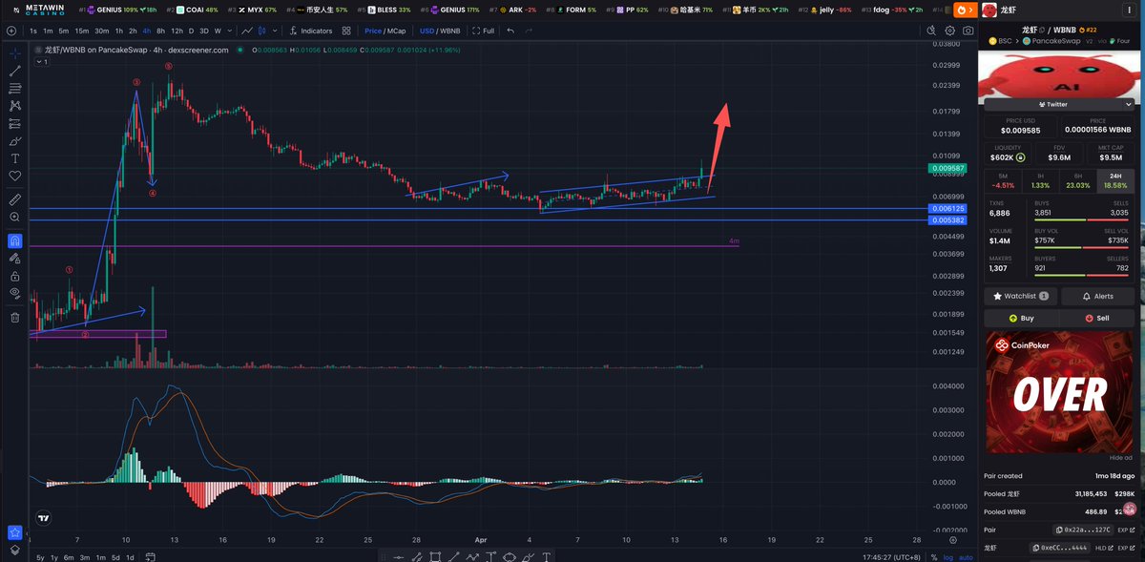This screenshot has height=562, width=1145.
Task: Set the date range to 3m
Action: [x=84, y=557]
